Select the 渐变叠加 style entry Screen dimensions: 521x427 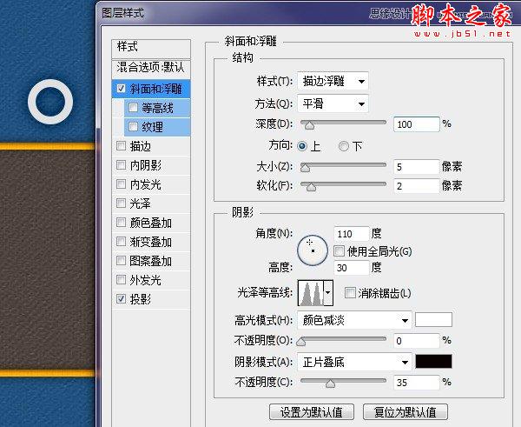tap(151, 241)
